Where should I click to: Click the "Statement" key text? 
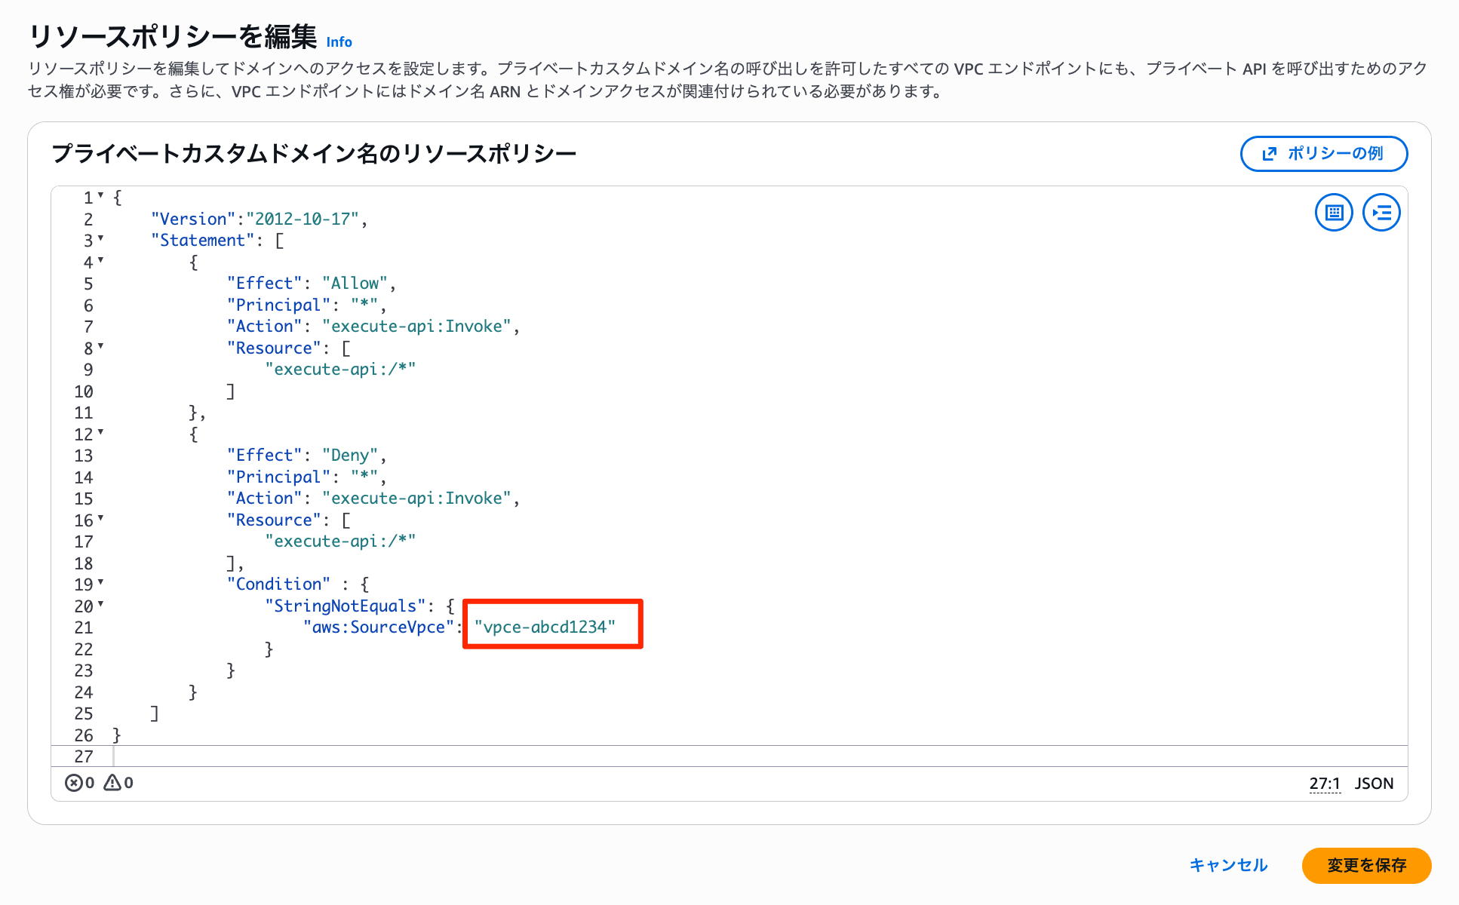(x=203, y=240)
